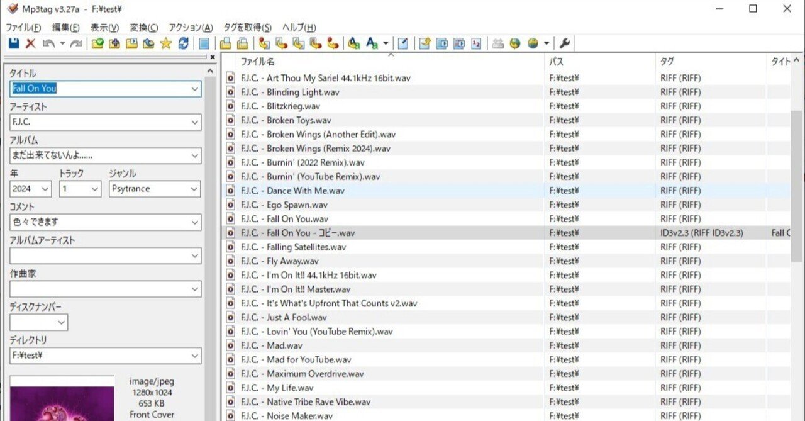Viewport: 805px width, 421px height.
Task: Refresh the file view with blue arrows
Action: point(183,43)
